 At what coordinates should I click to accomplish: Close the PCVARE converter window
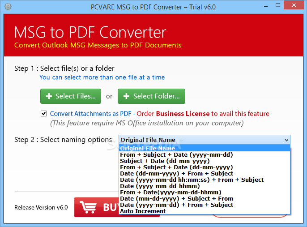click(294, 5)
